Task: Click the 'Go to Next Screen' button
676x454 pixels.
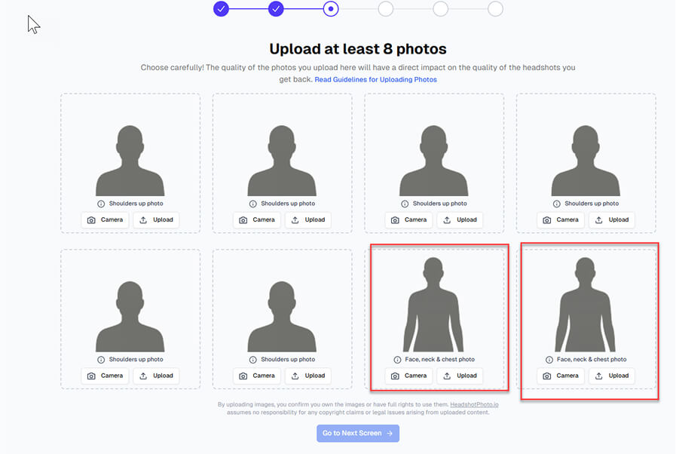Action: [357, 433]
